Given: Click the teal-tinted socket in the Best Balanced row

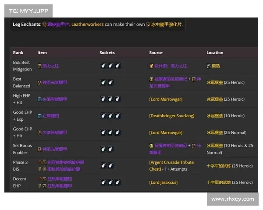Looking at the screenshot, I should 103,82.
